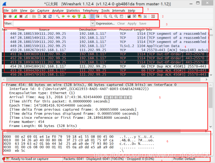Clear the display filter

point(121,24)
